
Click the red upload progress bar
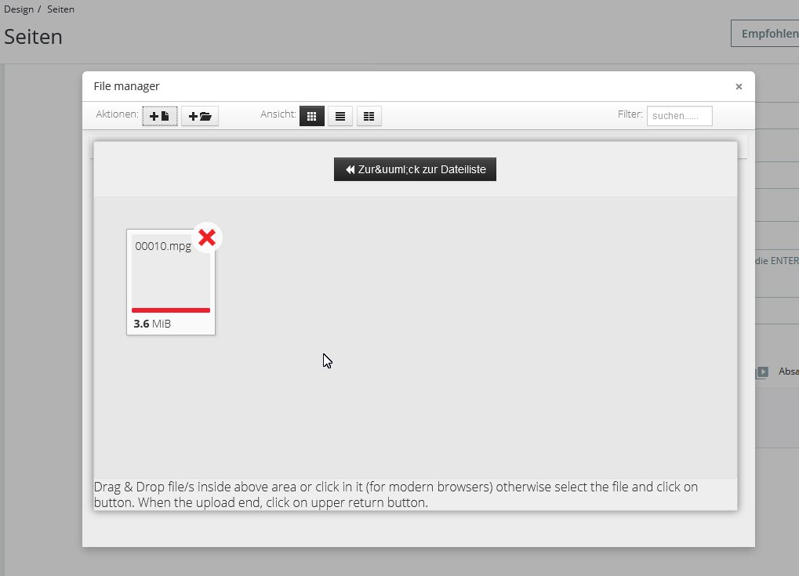171,310
